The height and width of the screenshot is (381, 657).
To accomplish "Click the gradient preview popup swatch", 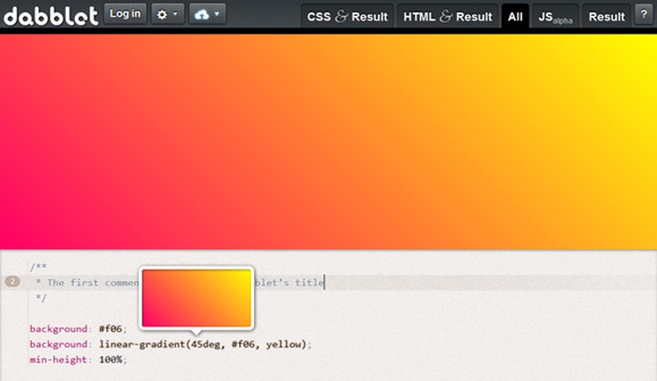I will click(x=196, y=298).
